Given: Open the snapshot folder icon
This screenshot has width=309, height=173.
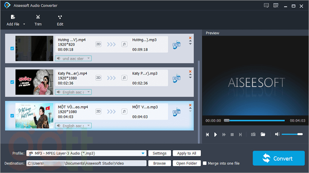Looking at the screenshot, I should point(263,134).
